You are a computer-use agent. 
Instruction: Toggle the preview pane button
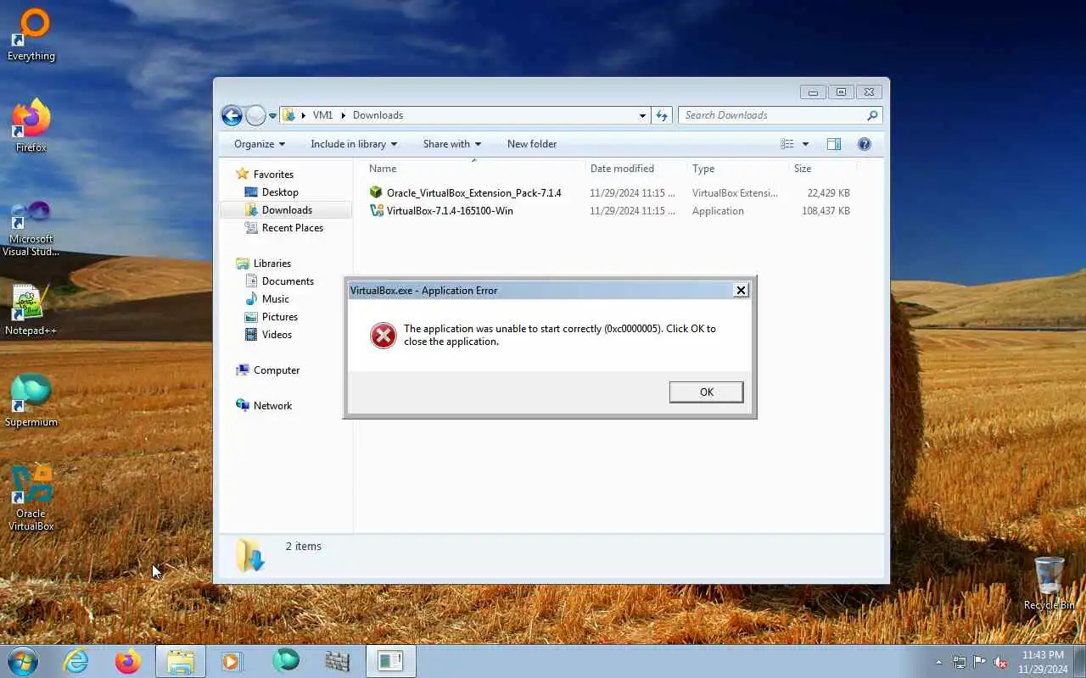pyautogui.click(x=834, y=144)
